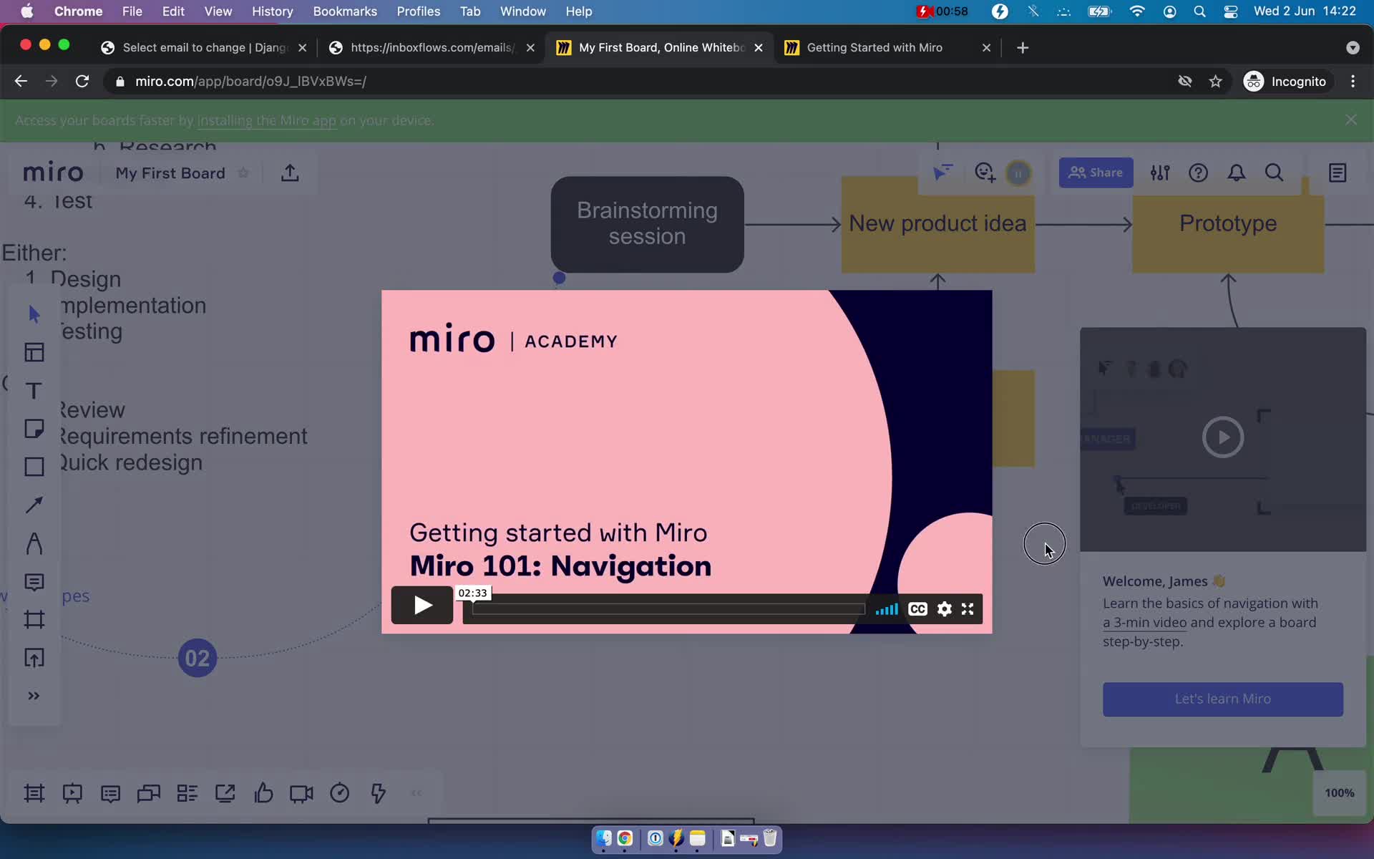The image size is (1374, 859).
Task: Open the Upload tool
Action: pos(34,658)
